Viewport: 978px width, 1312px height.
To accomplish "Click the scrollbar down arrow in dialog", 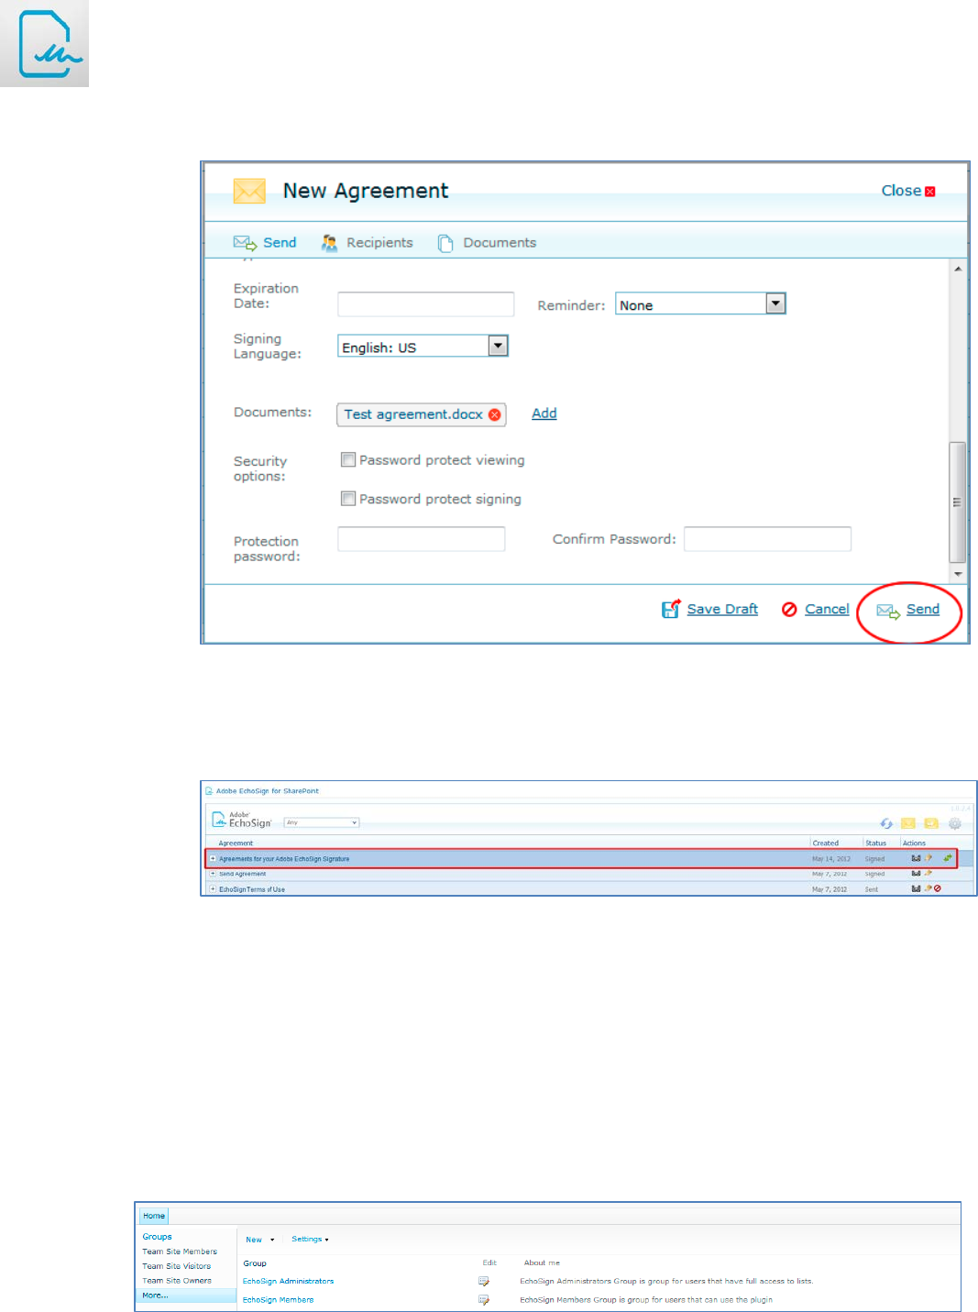I will point(957,574).
